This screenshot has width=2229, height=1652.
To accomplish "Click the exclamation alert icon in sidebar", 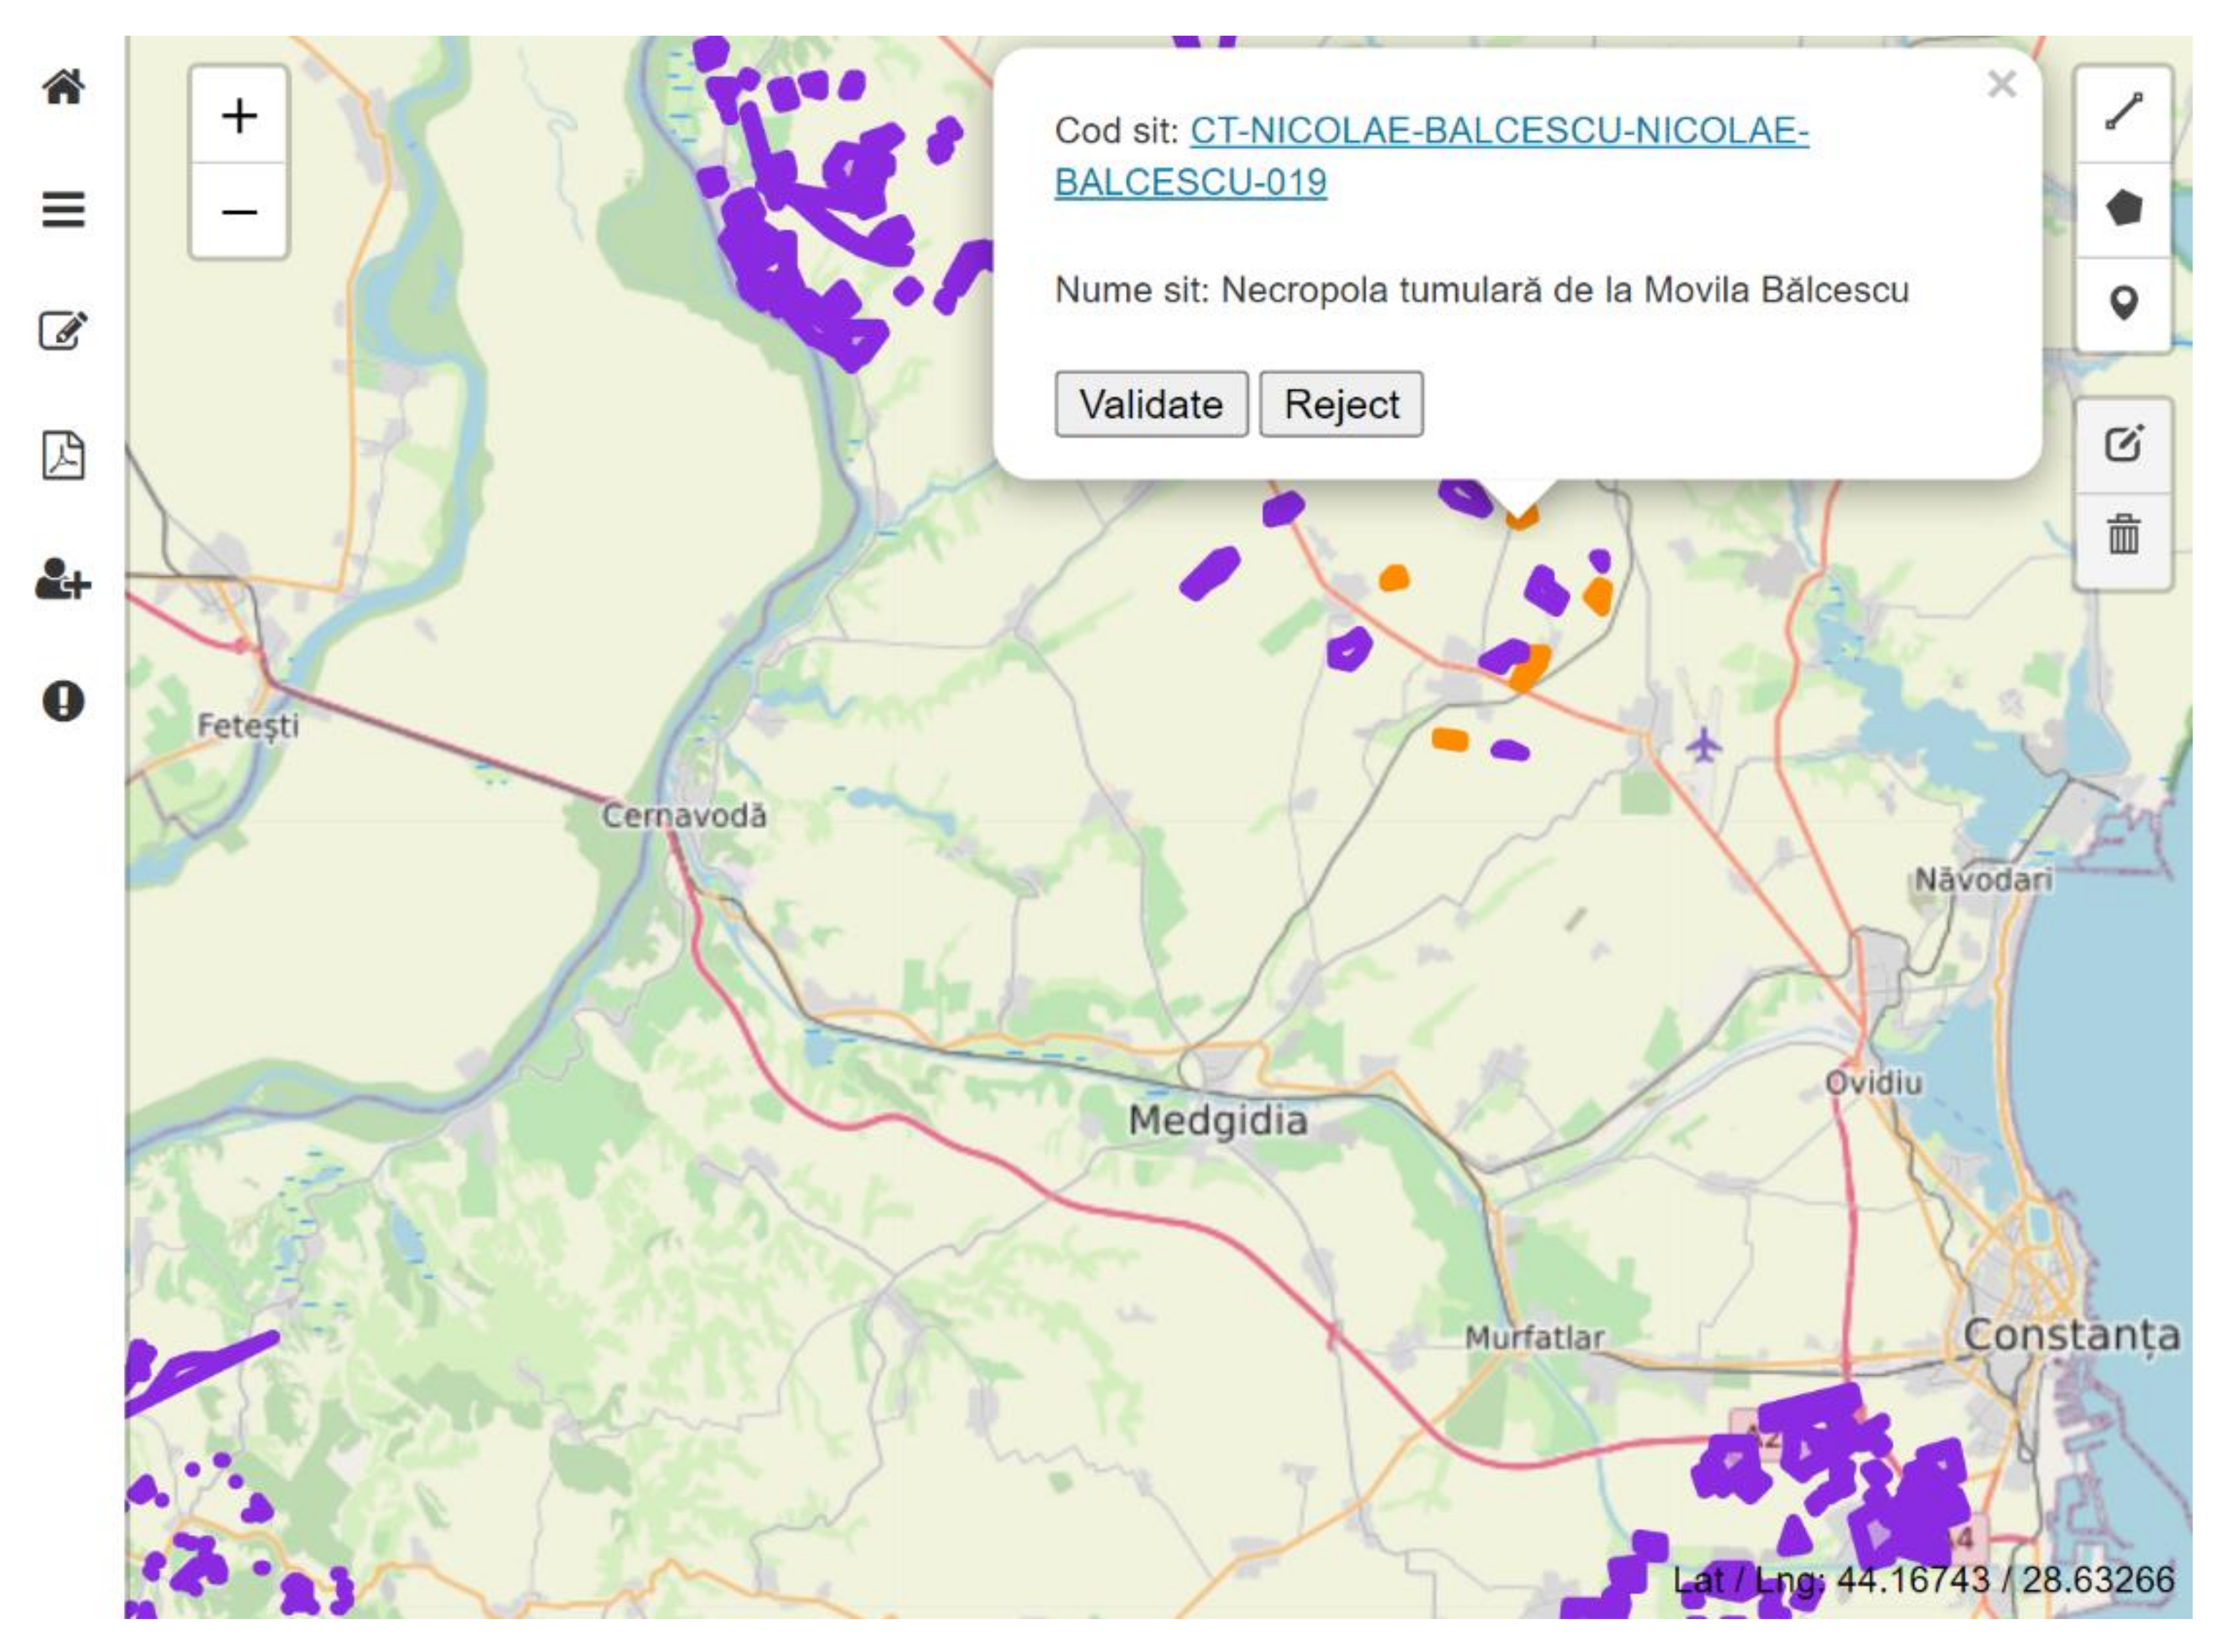I will pyautogui.click(x=63, y=701).
